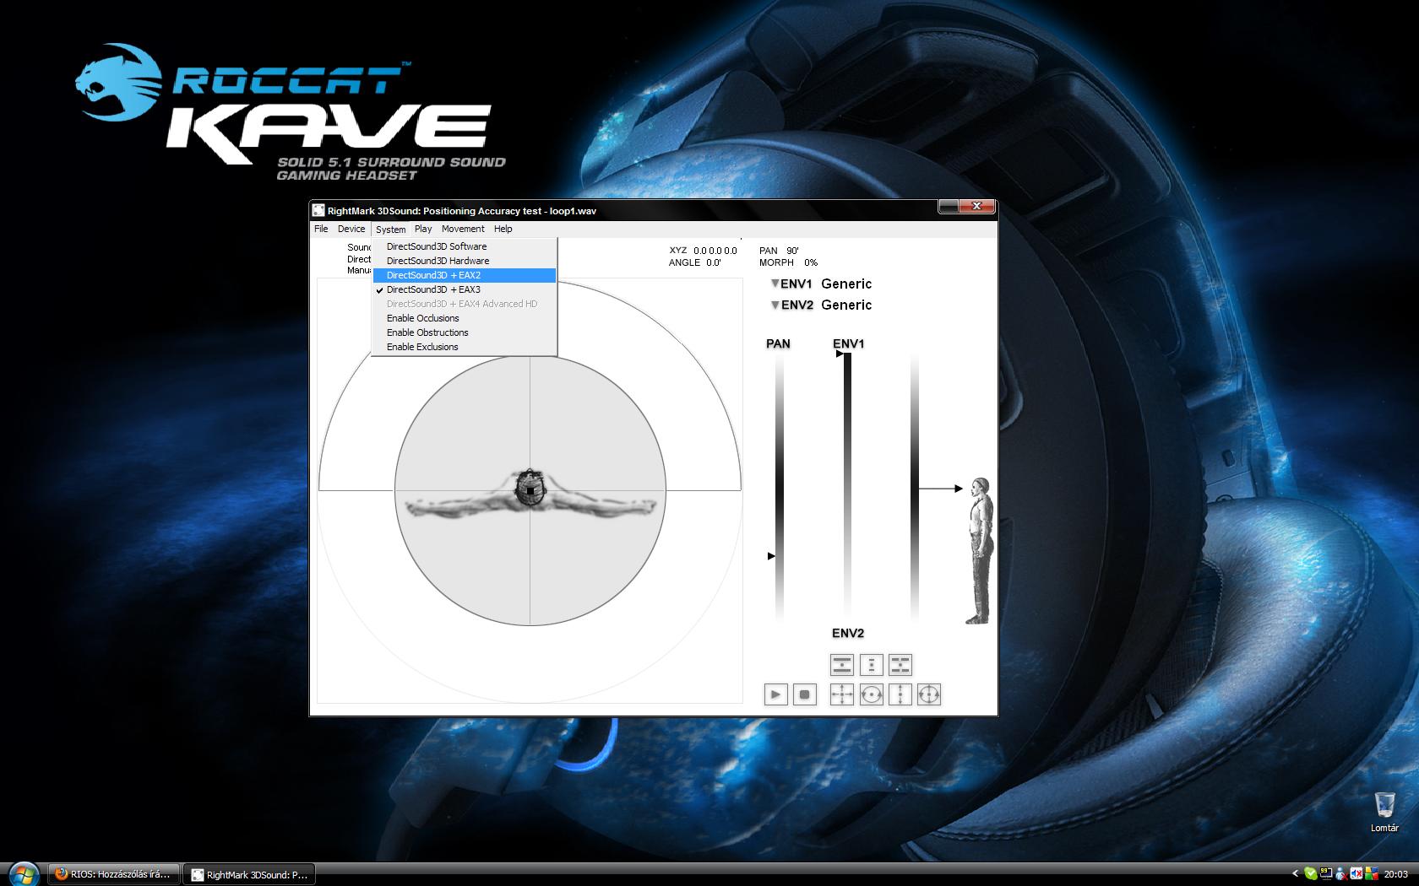Open the Movement menu
1419x886 pixels.
coord(463,229)
